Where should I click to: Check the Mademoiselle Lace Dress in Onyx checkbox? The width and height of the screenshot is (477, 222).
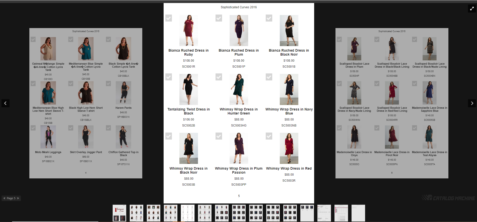point(339,128)
